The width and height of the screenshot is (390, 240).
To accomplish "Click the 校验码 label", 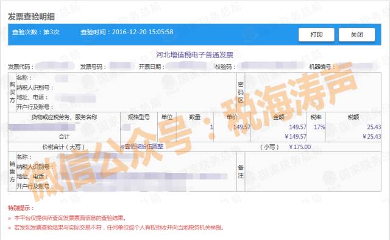I will coord(225,67).
